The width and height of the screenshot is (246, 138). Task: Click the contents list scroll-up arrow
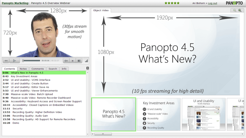tap(88, 73)
